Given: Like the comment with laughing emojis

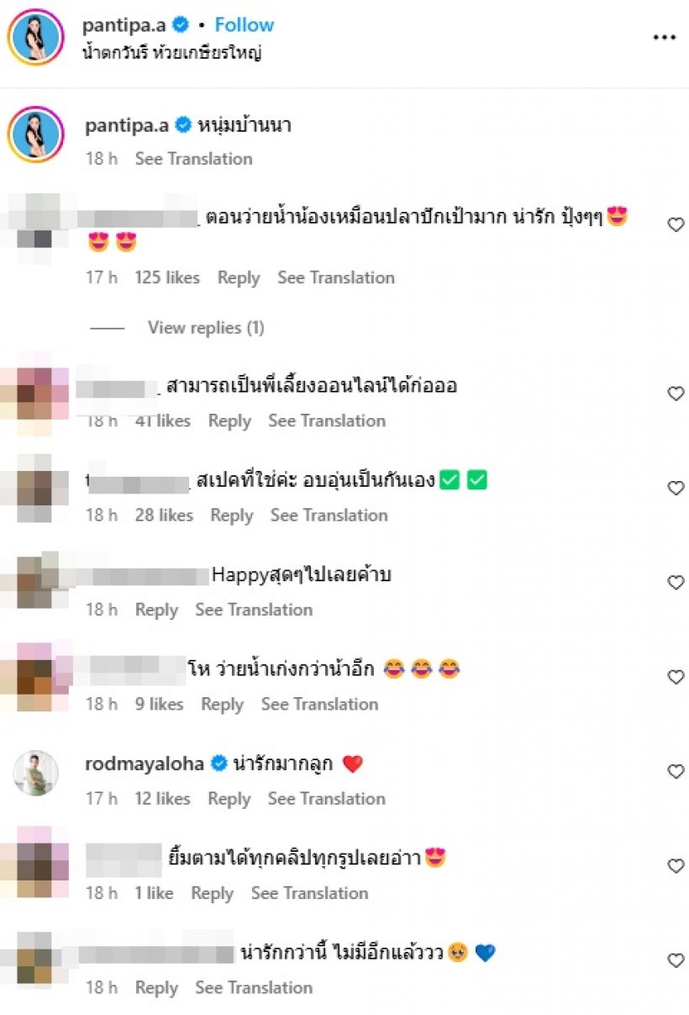Looking at the screenshot, I should (x=676, y=677).
